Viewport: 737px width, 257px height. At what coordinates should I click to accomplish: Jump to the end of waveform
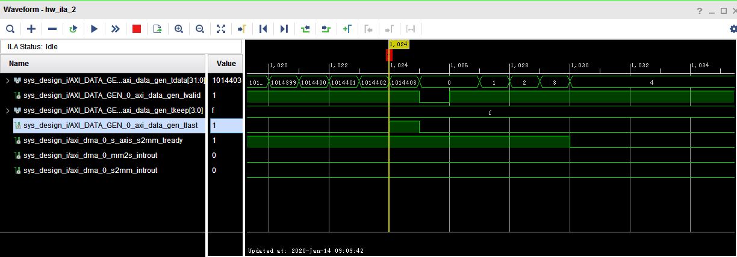284,28
